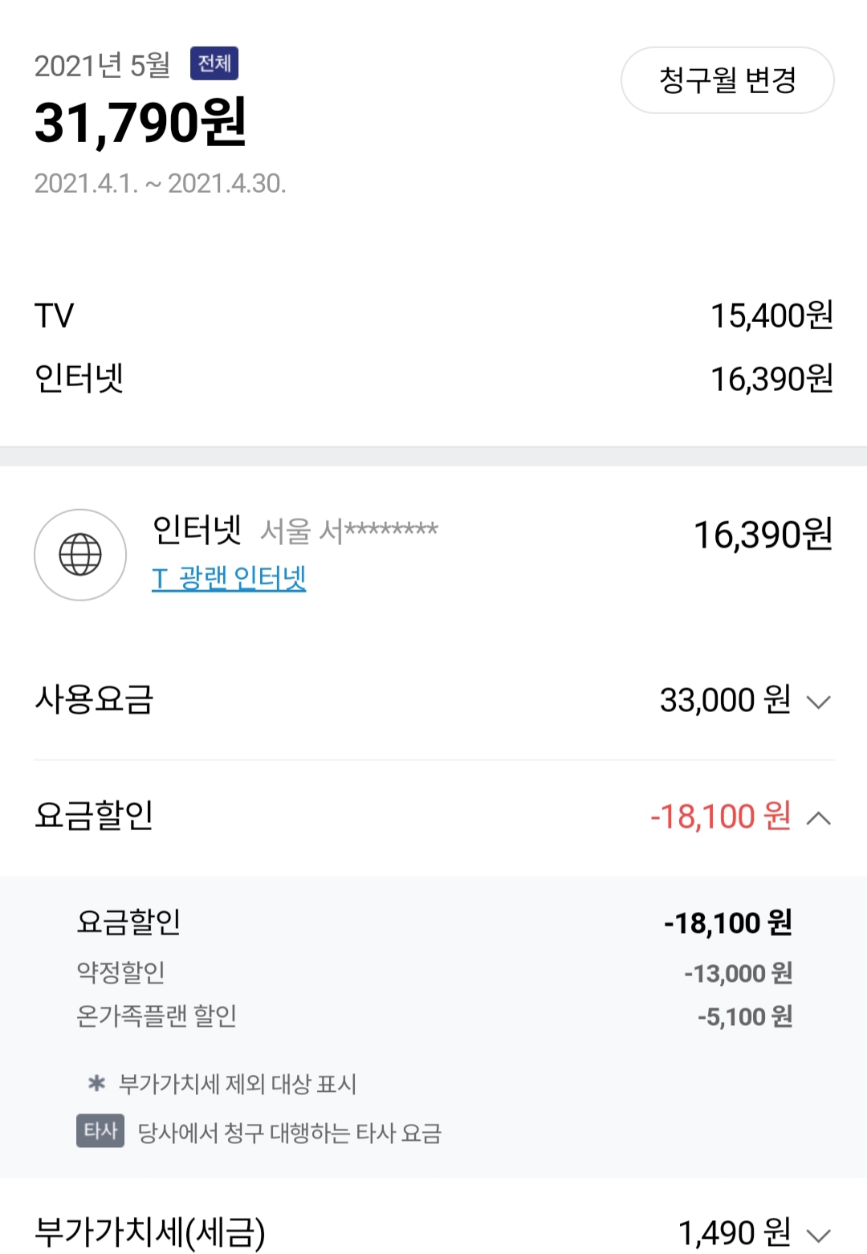Tap the 사용요금 row label

[x=94, y=699]
